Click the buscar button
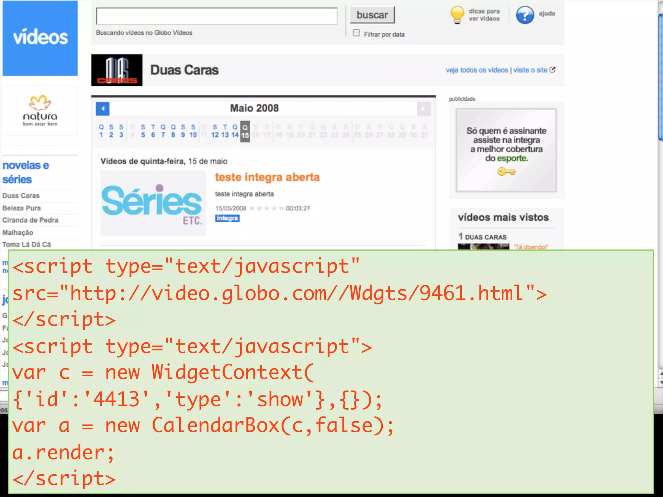The image size is (663, 497). (x=372, y=15)
